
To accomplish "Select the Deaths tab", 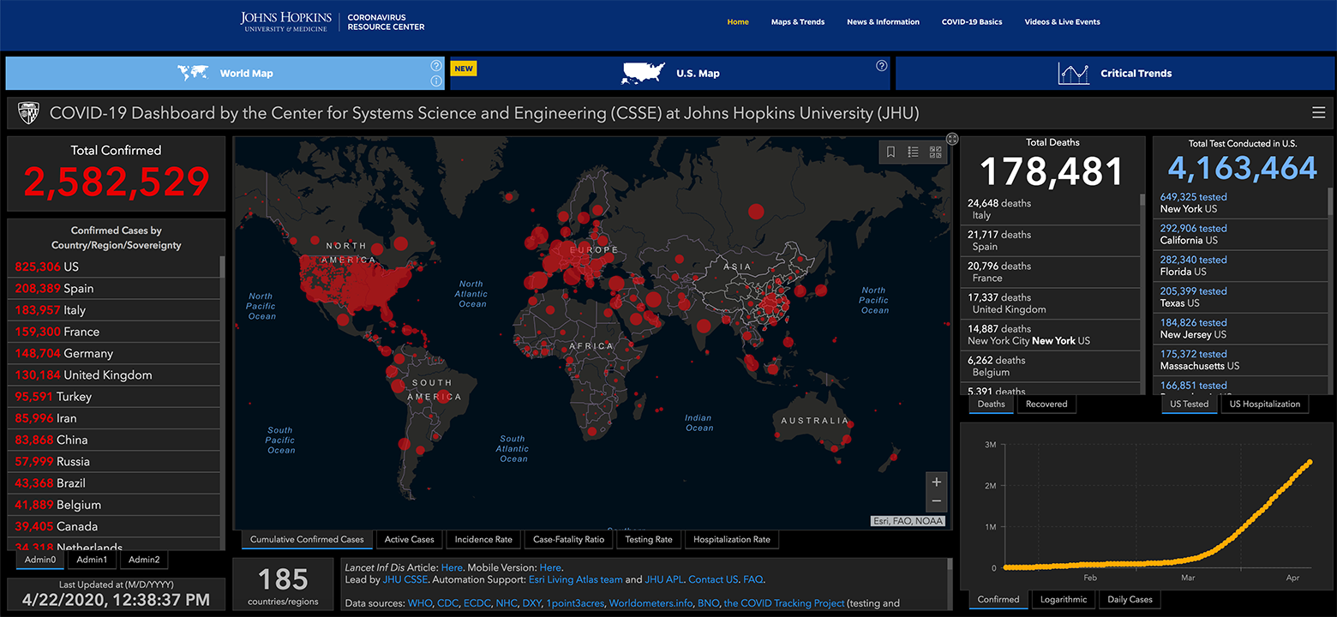I will coord(991,404).
